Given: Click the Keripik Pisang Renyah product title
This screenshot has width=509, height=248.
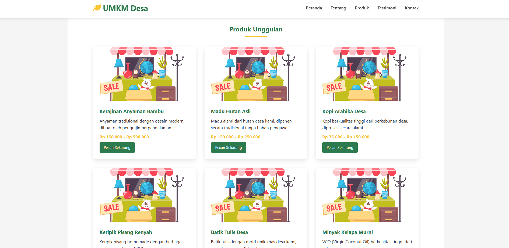Looking at the screenshot, I should (x=126, y=232).
